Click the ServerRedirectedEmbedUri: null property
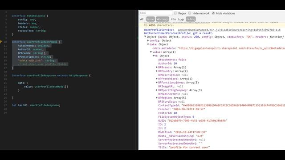285x160 pixels. (x=182, y=140)
